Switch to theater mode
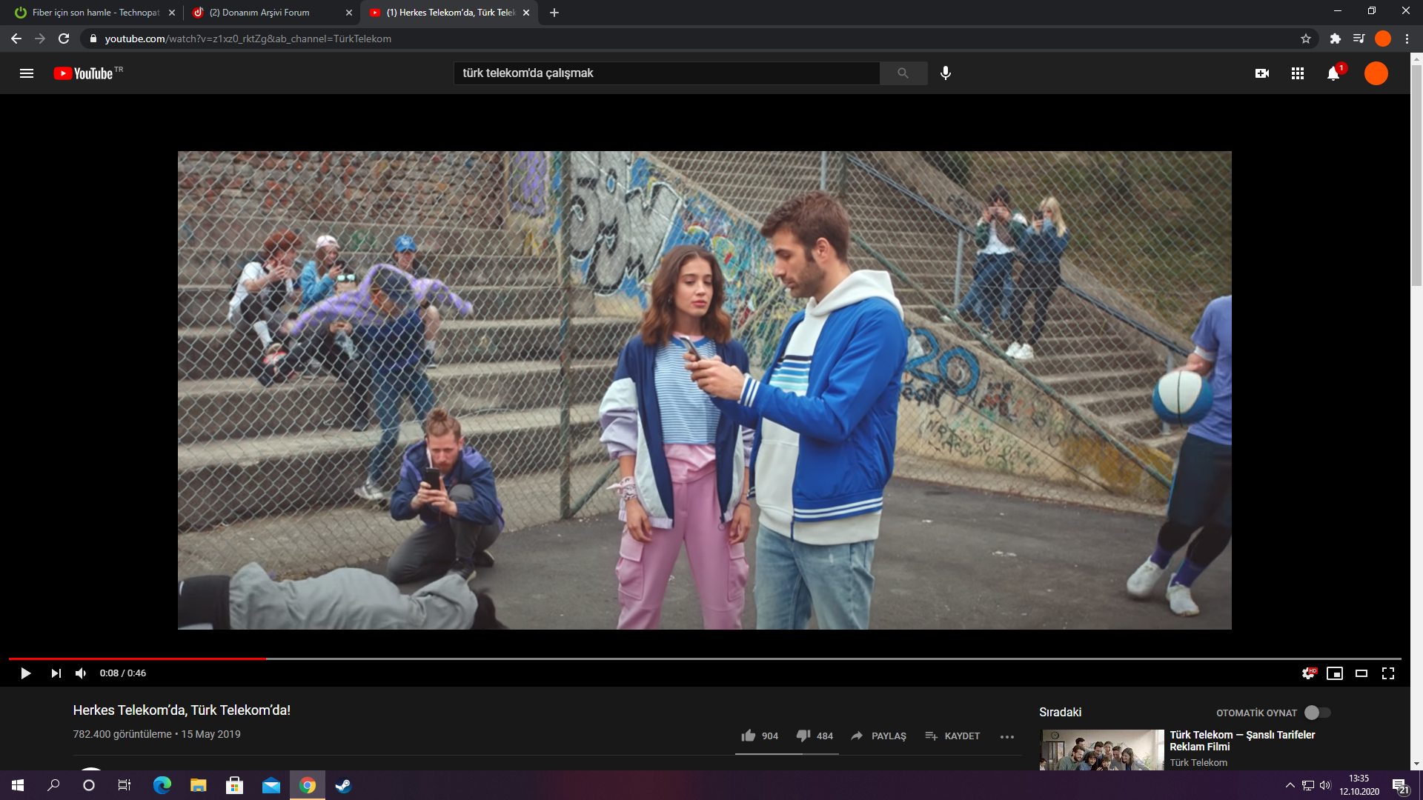This screenshot has width=1423, height=800. tap(1361, 673)
